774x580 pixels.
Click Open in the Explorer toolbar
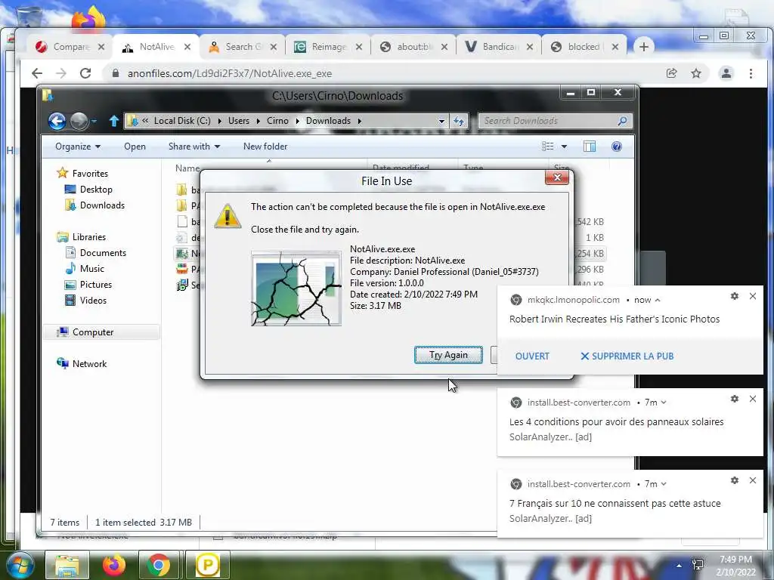[135, 147]
